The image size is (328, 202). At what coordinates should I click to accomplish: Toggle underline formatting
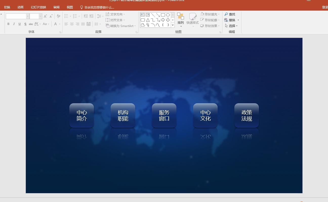coord(19,24)
